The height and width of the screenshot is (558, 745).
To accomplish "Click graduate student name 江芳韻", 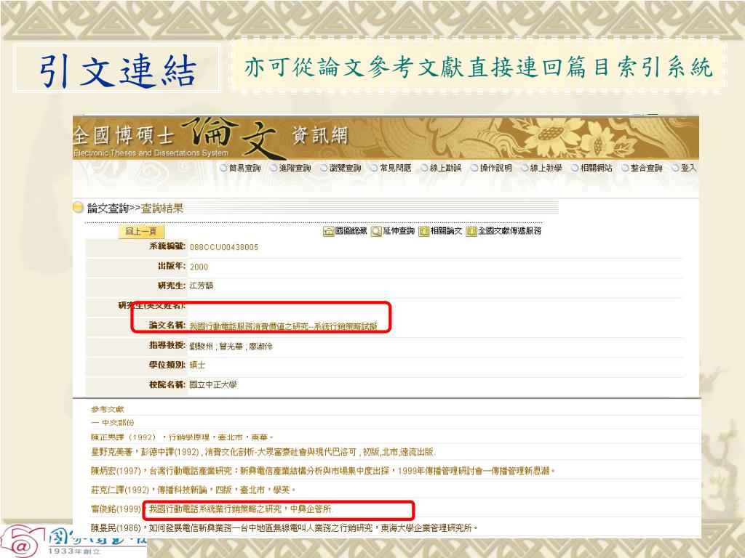I will (x=202, y=286).
